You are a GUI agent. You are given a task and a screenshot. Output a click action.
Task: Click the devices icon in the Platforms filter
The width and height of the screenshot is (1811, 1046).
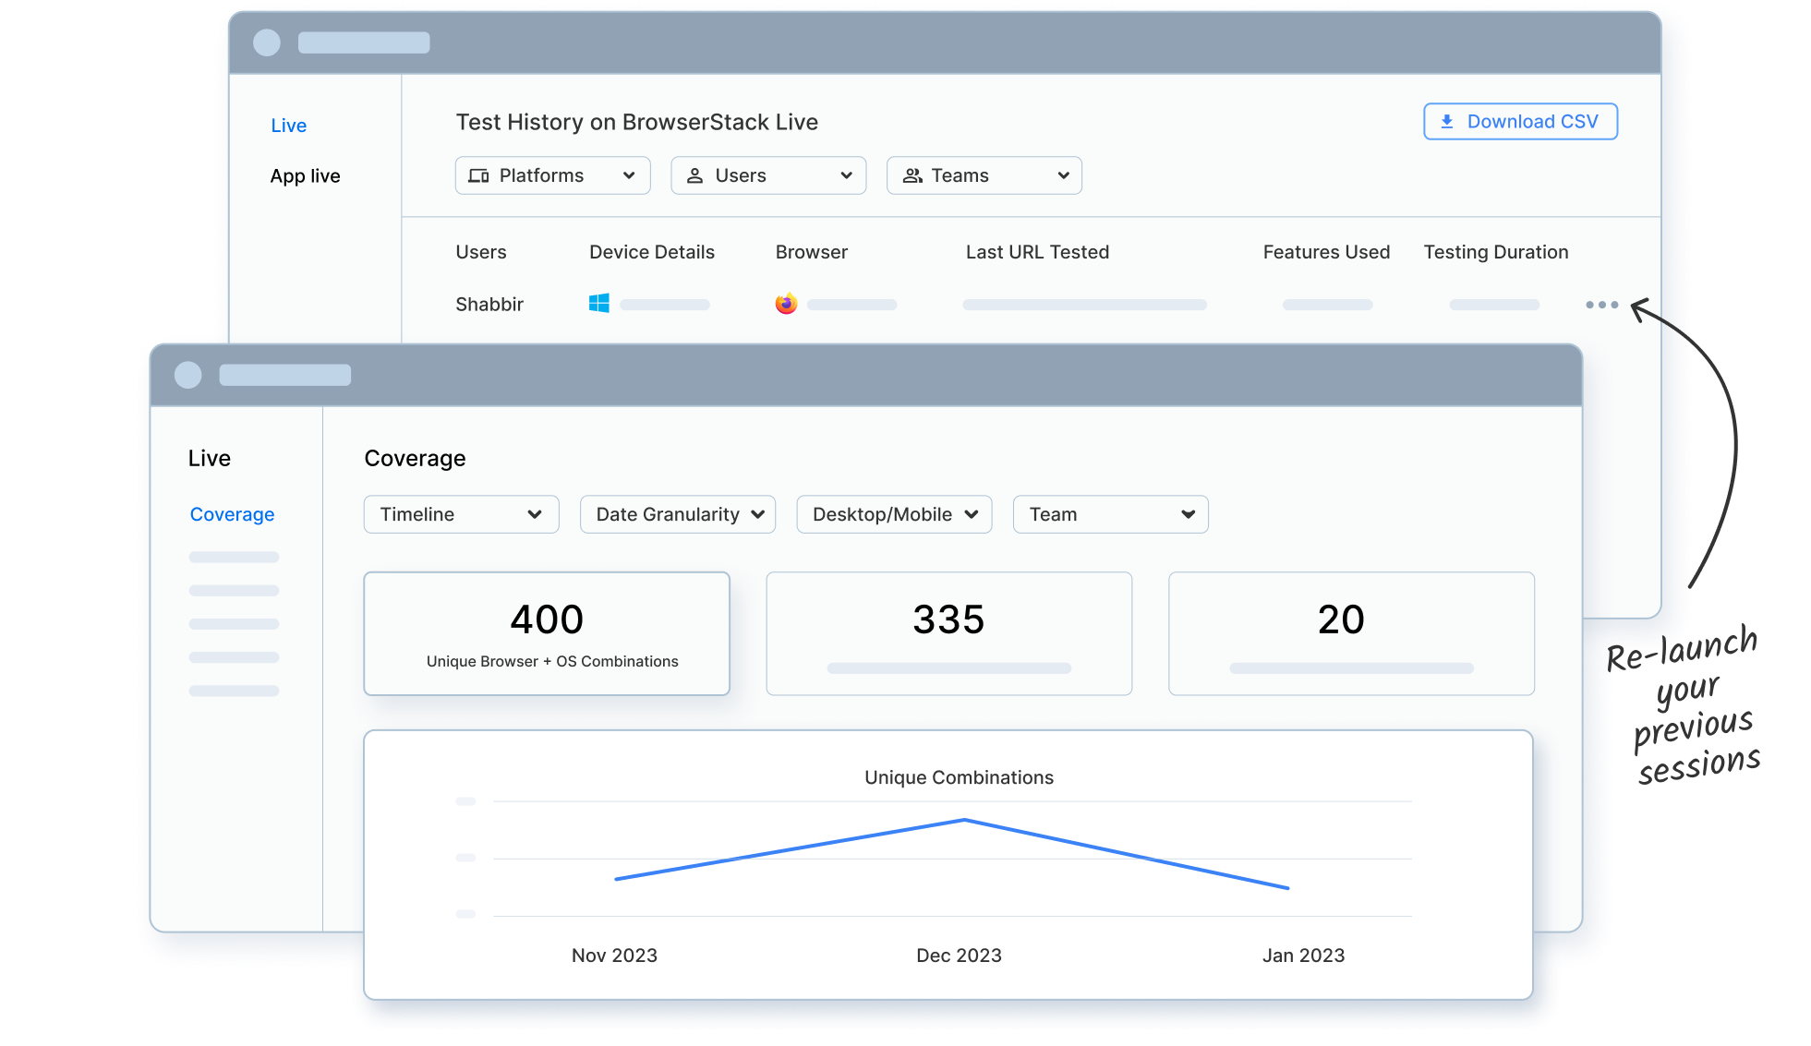[479, 175]
